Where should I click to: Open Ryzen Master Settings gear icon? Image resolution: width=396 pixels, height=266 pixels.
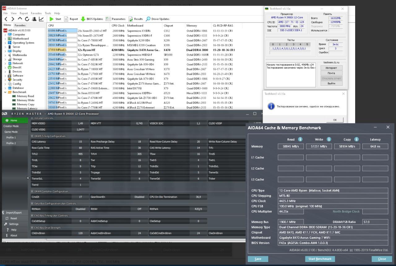click(x=6, y=224)
